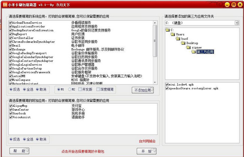Open the C: drive dropdown arrow
Screen dimensions: 244x157
pyautogui.click(x=237, y=23)
